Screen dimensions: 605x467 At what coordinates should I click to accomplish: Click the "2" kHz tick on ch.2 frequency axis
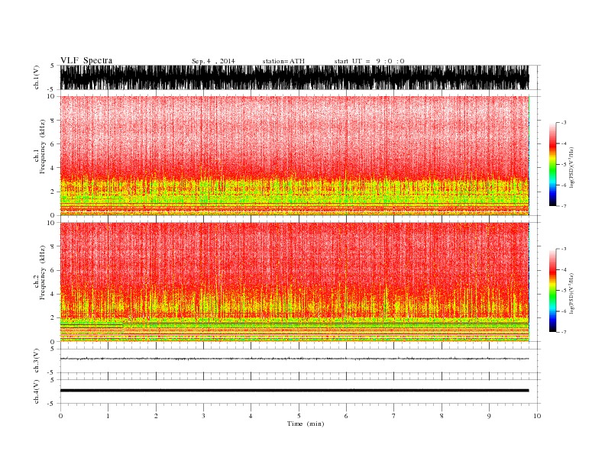[53, 318]
